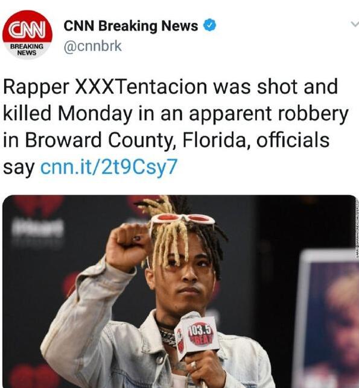This screenshot has width=359, height=388.
Task: Click the vertical photo credit text
Action: (357, 228)
